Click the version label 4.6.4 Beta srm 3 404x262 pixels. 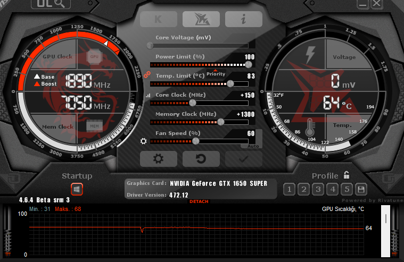[44, 200]
